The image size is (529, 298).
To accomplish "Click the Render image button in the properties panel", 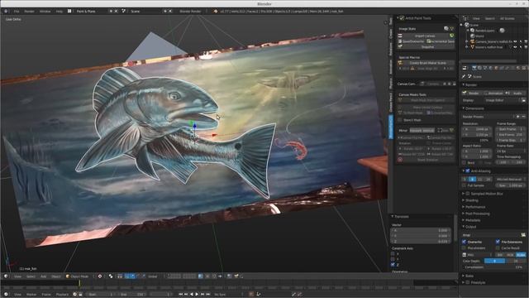I will (473, 93).
